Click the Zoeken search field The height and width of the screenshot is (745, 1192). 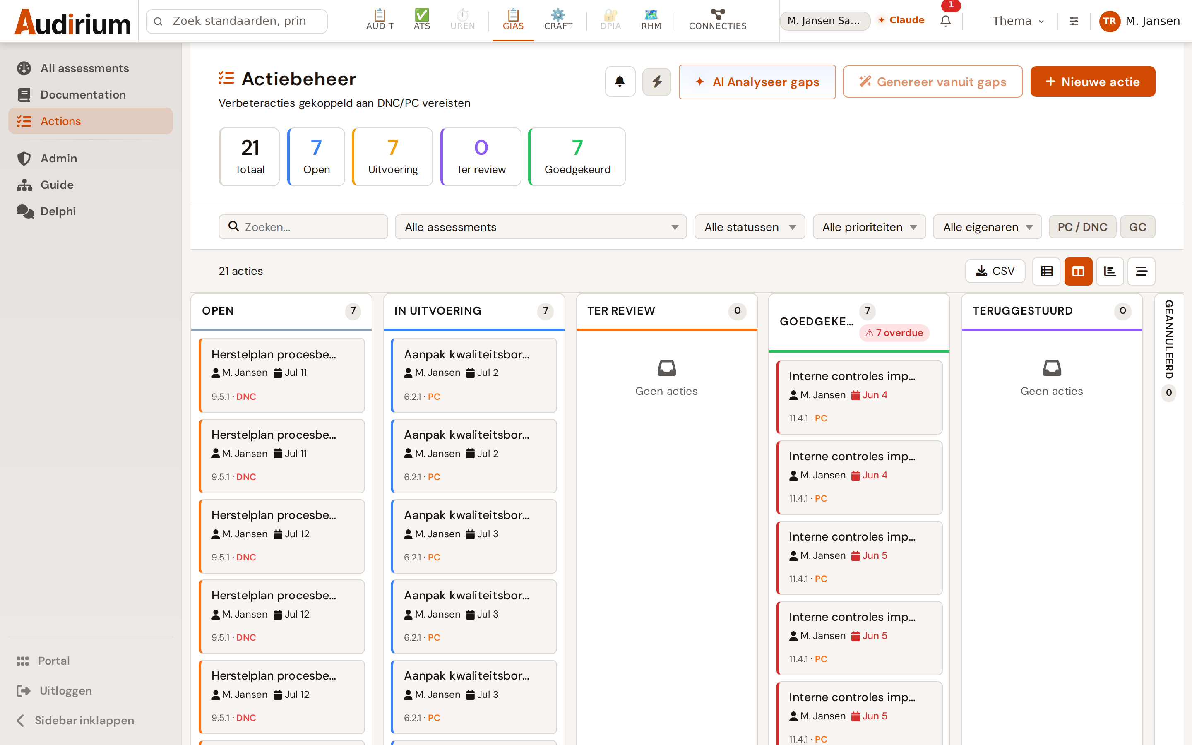303,227
